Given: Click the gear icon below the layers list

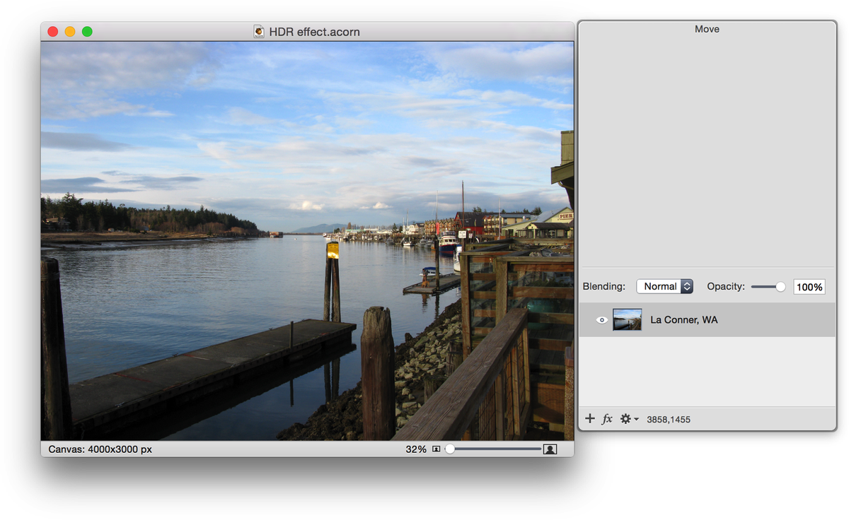Looking at the screenshot, I should tap(626, 418).
